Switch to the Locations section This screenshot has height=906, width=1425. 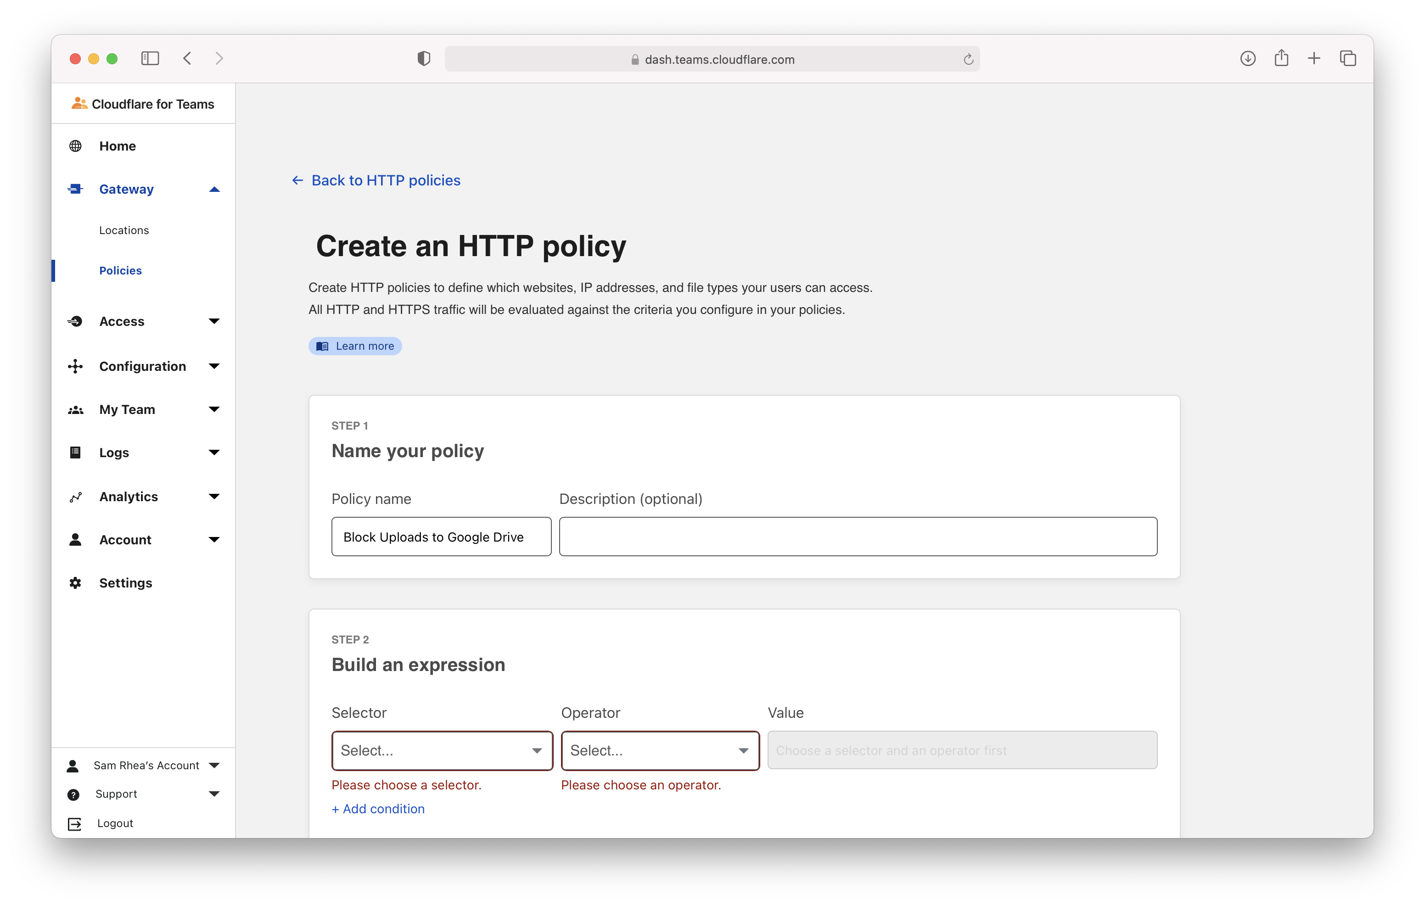click(x=123, y=230)
